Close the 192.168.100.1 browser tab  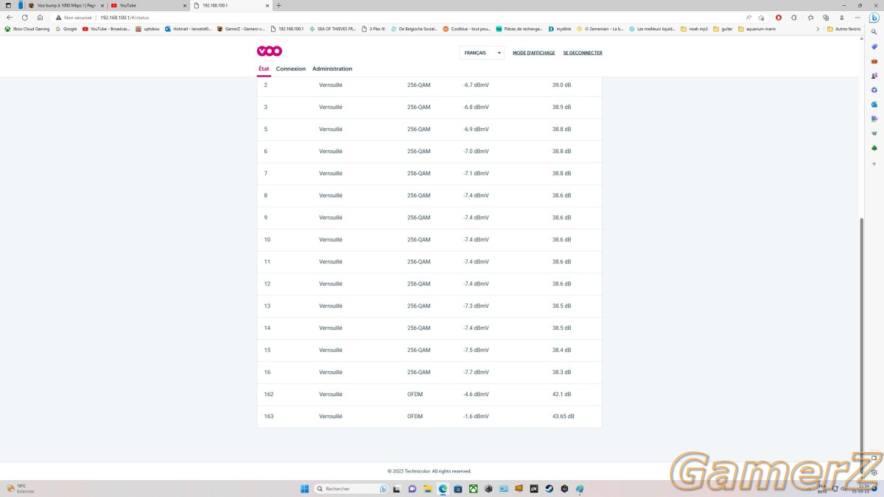pyautogui.click(x=267, y=5)
